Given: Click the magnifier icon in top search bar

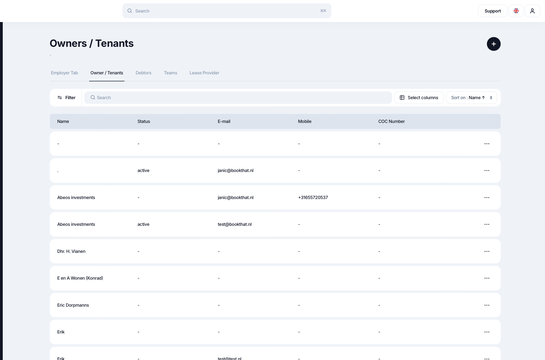Looking at the screenshot, I should pyautogui.click(x=129, y=11).
